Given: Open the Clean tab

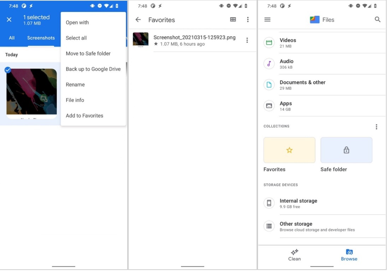Looking at the screenshot, I should click(294, 255).
